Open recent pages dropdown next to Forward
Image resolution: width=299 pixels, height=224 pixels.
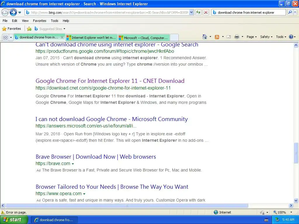[x=20, y=13]
